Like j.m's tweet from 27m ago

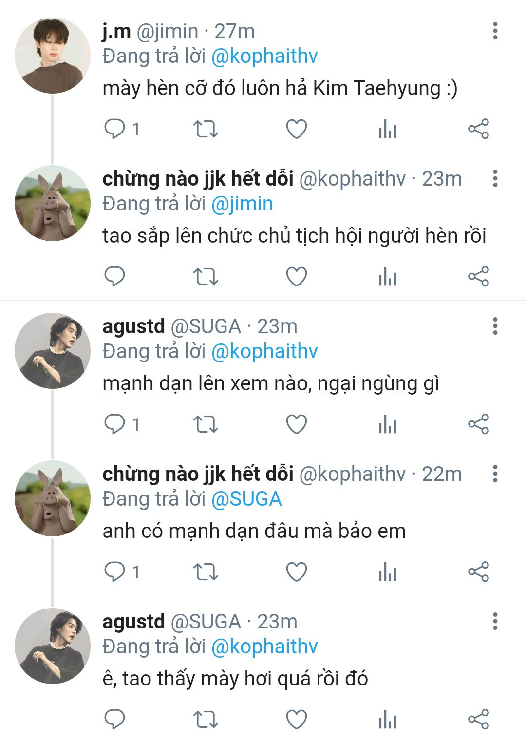[x=296, y=129]
